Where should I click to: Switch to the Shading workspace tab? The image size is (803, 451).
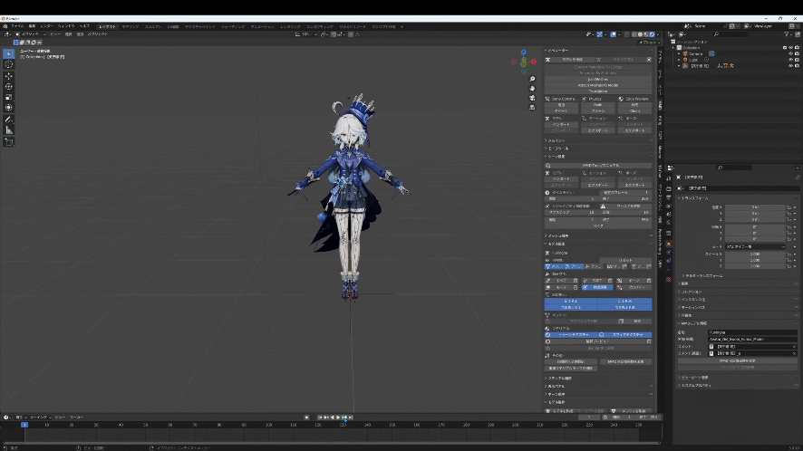[x=233, y=26]
